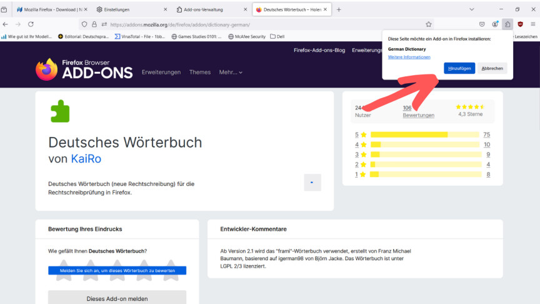Open the Games Studies 0101 bookmark
540x304 pixels.
pos(197,36)
